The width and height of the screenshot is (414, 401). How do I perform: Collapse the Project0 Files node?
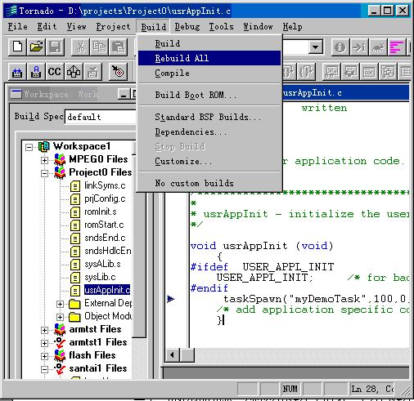click(x=44, y=173)
